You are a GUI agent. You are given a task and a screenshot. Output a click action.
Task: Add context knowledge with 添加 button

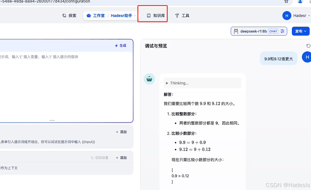click(x=121, y=158)
